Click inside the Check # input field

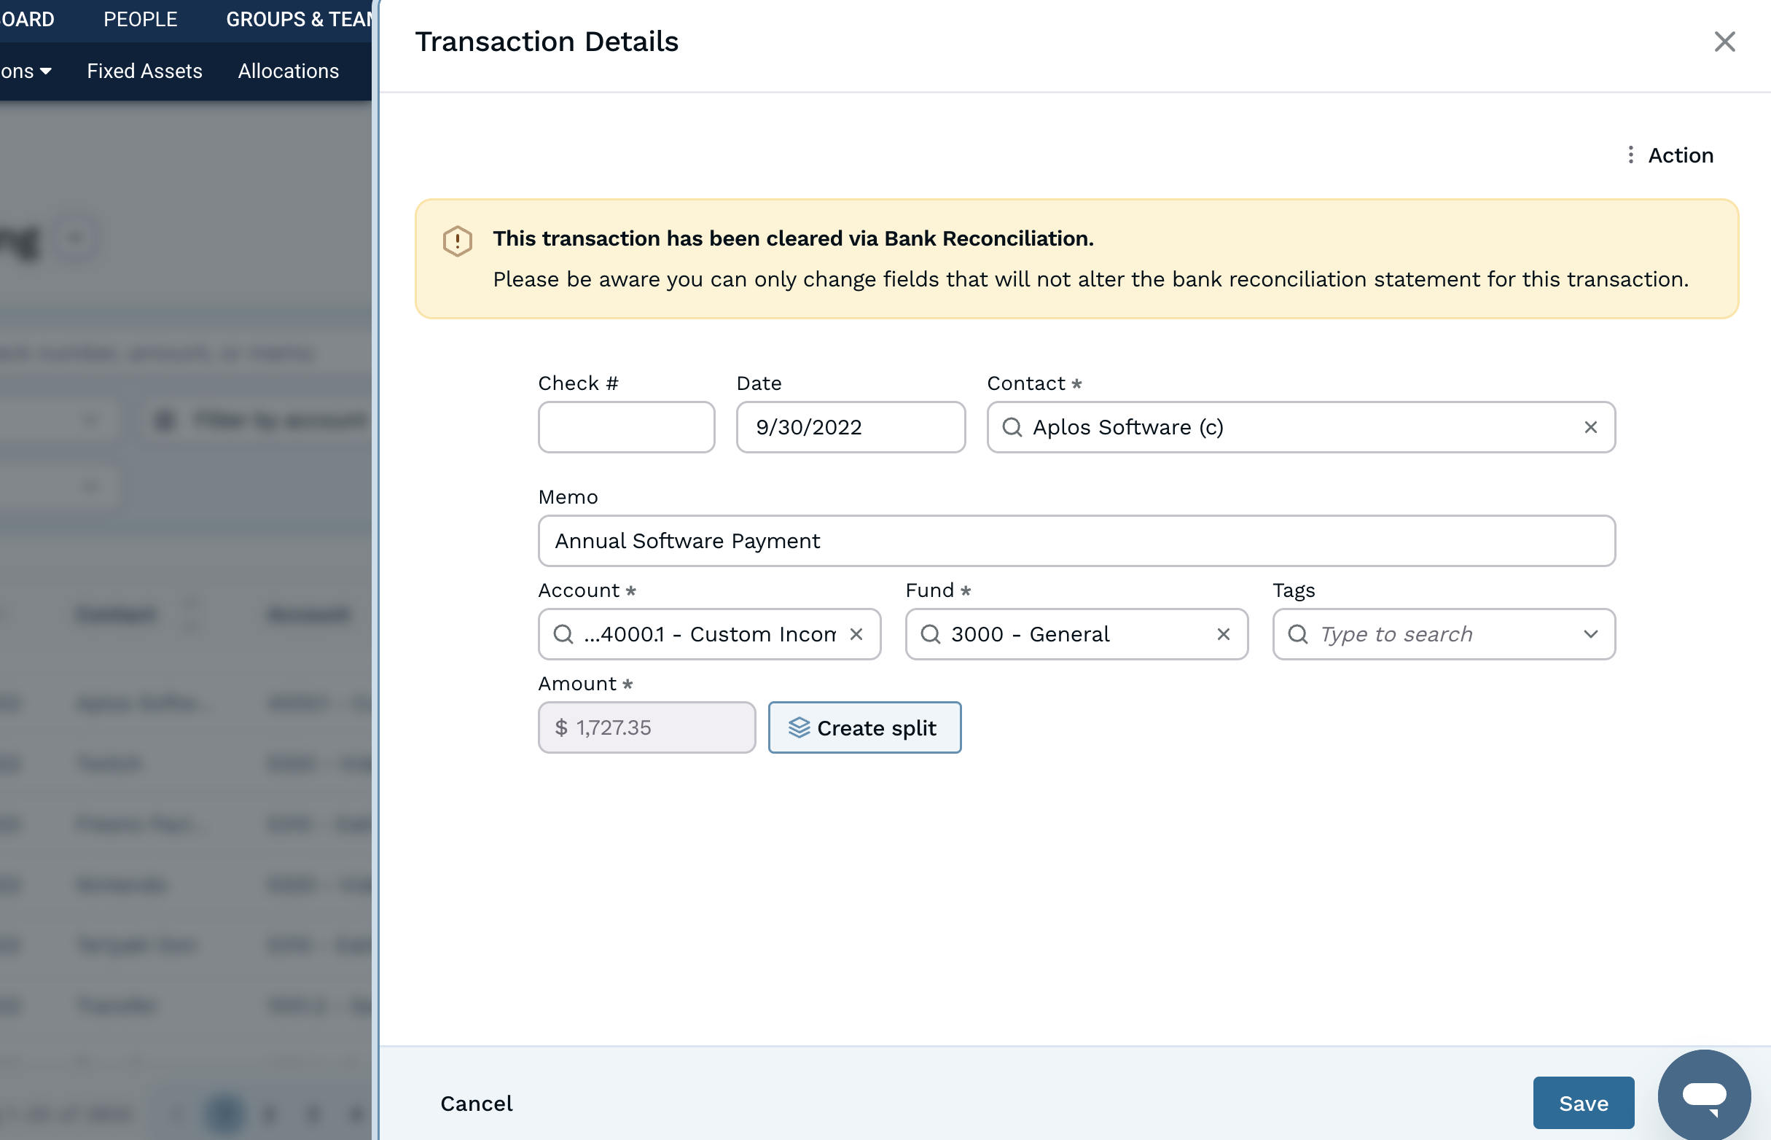(x=626, y=427)
